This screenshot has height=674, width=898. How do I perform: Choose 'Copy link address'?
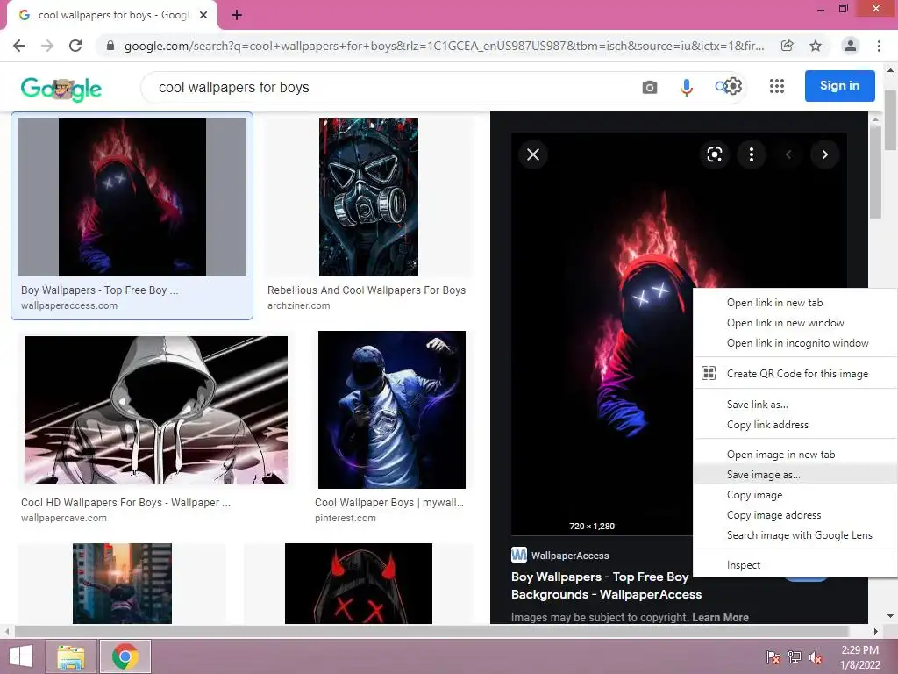[x=795, y=425]
